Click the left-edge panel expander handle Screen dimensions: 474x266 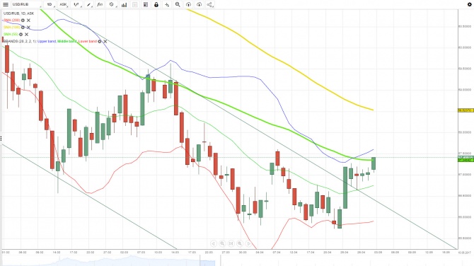[x=1, y=139]
